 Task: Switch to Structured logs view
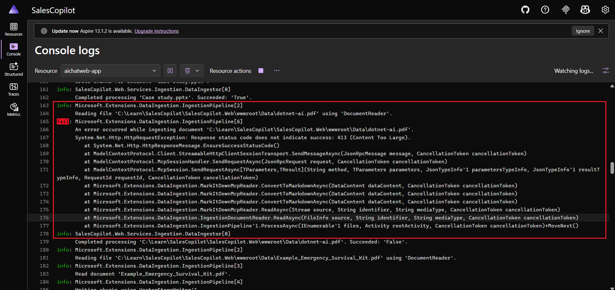tap(13, 69)
